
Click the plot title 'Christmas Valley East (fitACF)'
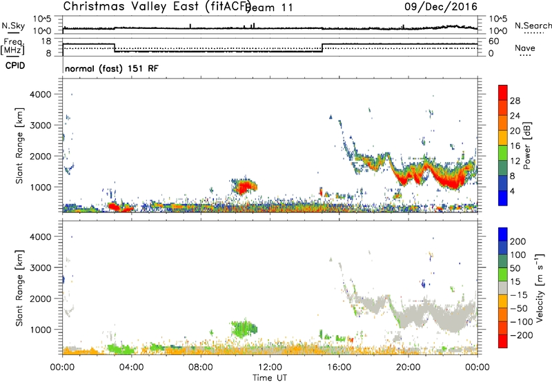pos(157,7)
